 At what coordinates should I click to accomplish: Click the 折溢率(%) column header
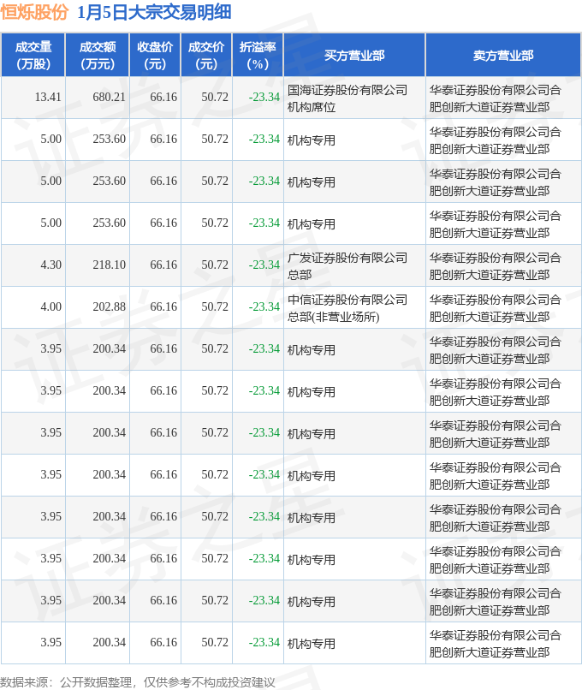(x=258, y=55)
